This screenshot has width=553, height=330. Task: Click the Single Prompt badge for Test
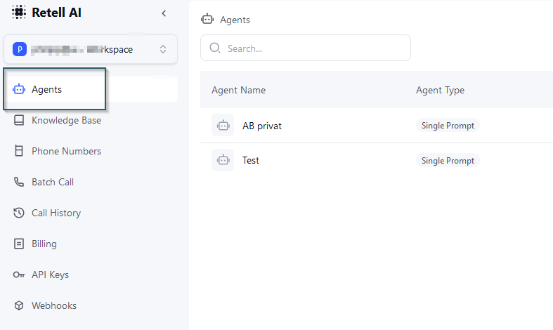448,160
